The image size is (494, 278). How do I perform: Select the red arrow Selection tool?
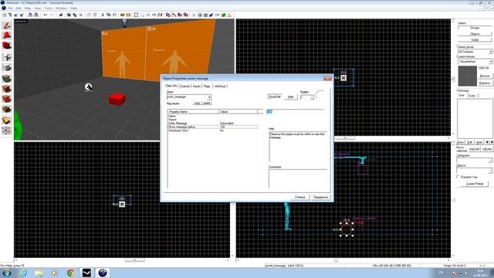(x=7, y=25)
